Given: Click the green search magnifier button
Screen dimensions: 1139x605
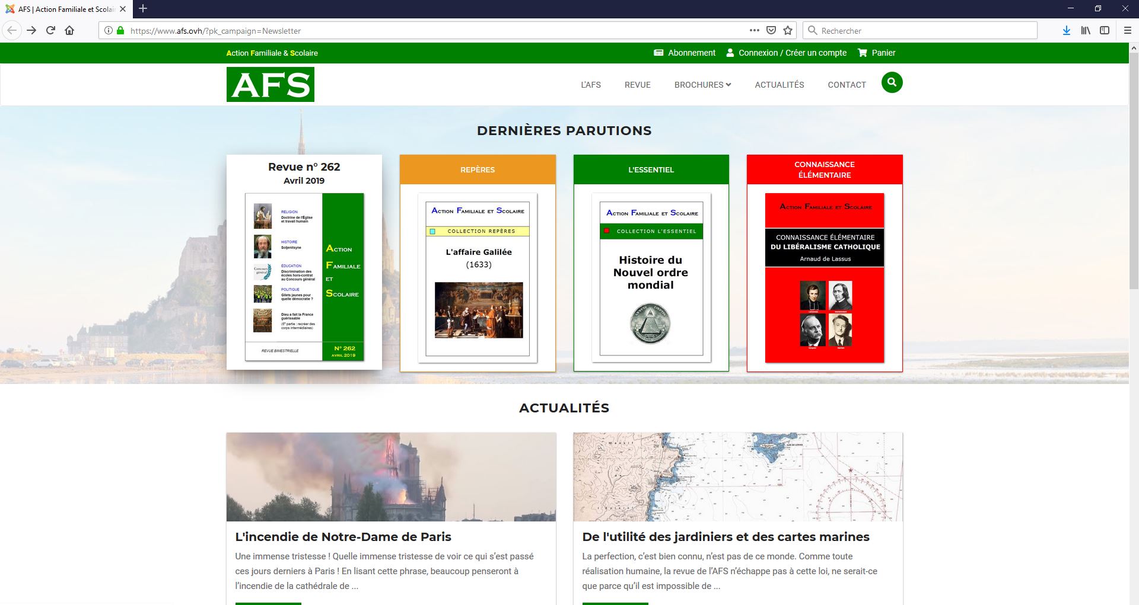Looking at the screenshot, I should (x=892, y=82).
